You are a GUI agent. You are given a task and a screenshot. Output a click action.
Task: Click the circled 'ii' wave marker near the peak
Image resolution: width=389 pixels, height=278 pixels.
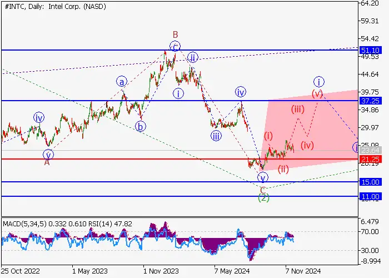pyautogui.click(x=192, y=58)
